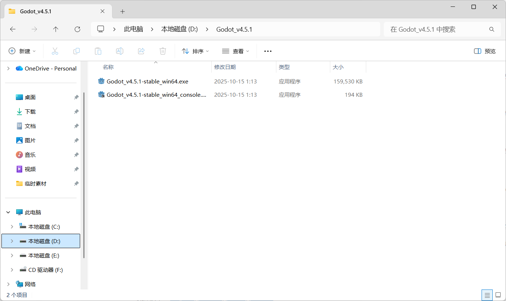The width and height of the screenshot is (506, 301).
Task: Expand 本地磁盘 (E:) tree node
Action: pos(12,255)
